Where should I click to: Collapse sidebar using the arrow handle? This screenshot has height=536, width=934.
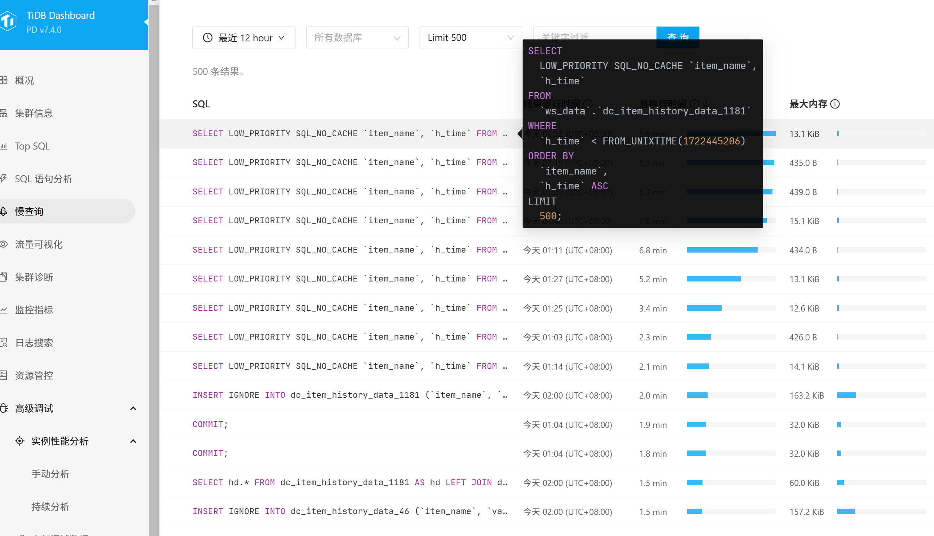click(x=146, y=22)
